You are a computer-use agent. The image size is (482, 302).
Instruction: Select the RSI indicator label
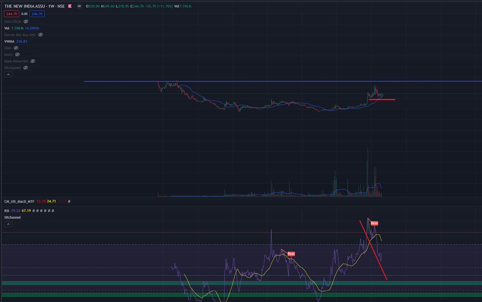tap(7, 211)
